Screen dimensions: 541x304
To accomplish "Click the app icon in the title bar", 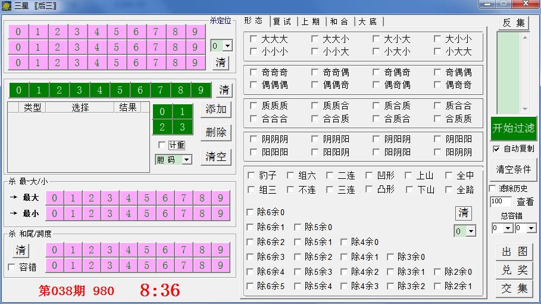I will [x=7, y=5].
